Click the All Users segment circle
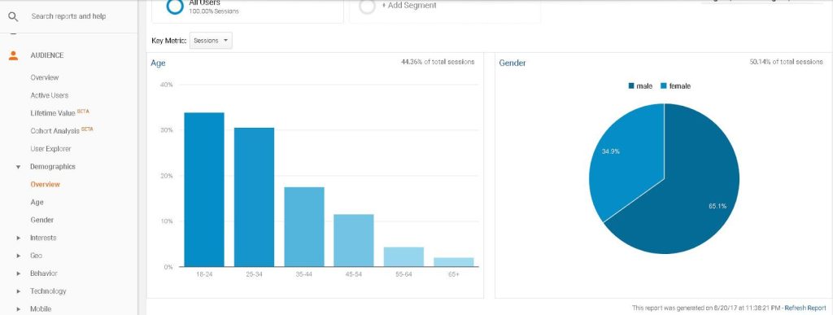The height and width of the screenshot is (315, 833). (175, 6)
